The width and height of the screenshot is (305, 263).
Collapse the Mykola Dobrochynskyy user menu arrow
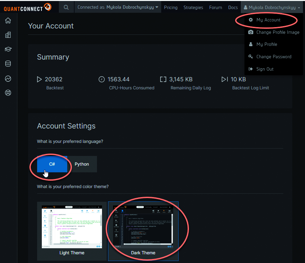point(299,8)
